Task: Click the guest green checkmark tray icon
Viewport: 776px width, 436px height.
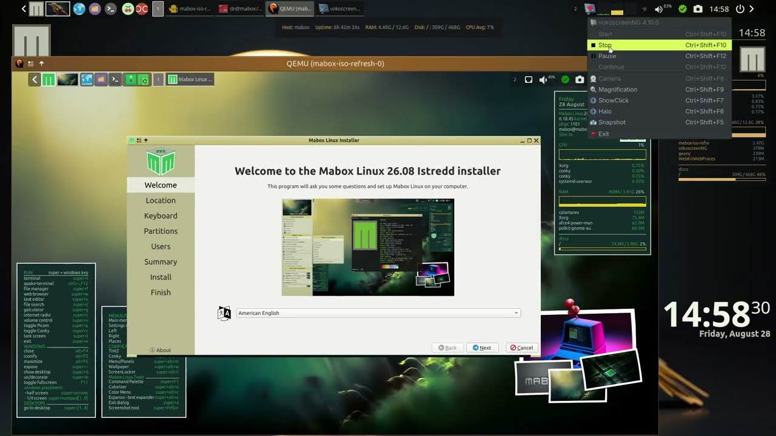Action: 565,79
